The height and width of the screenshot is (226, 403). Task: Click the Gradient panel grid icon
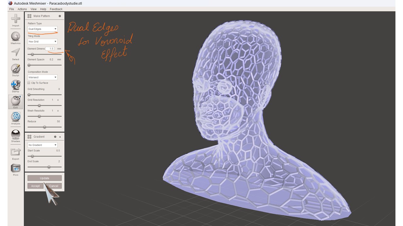click(29, 137)
